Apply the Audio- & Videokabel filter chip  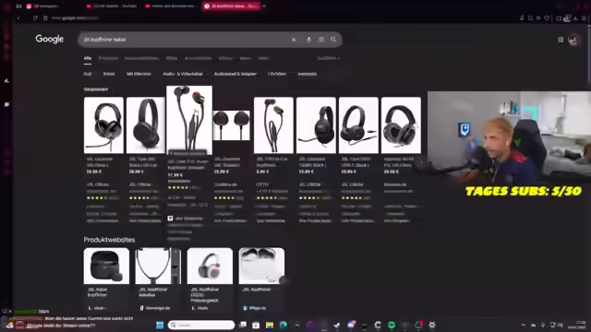pyautogui.click(x=183, y=74)
